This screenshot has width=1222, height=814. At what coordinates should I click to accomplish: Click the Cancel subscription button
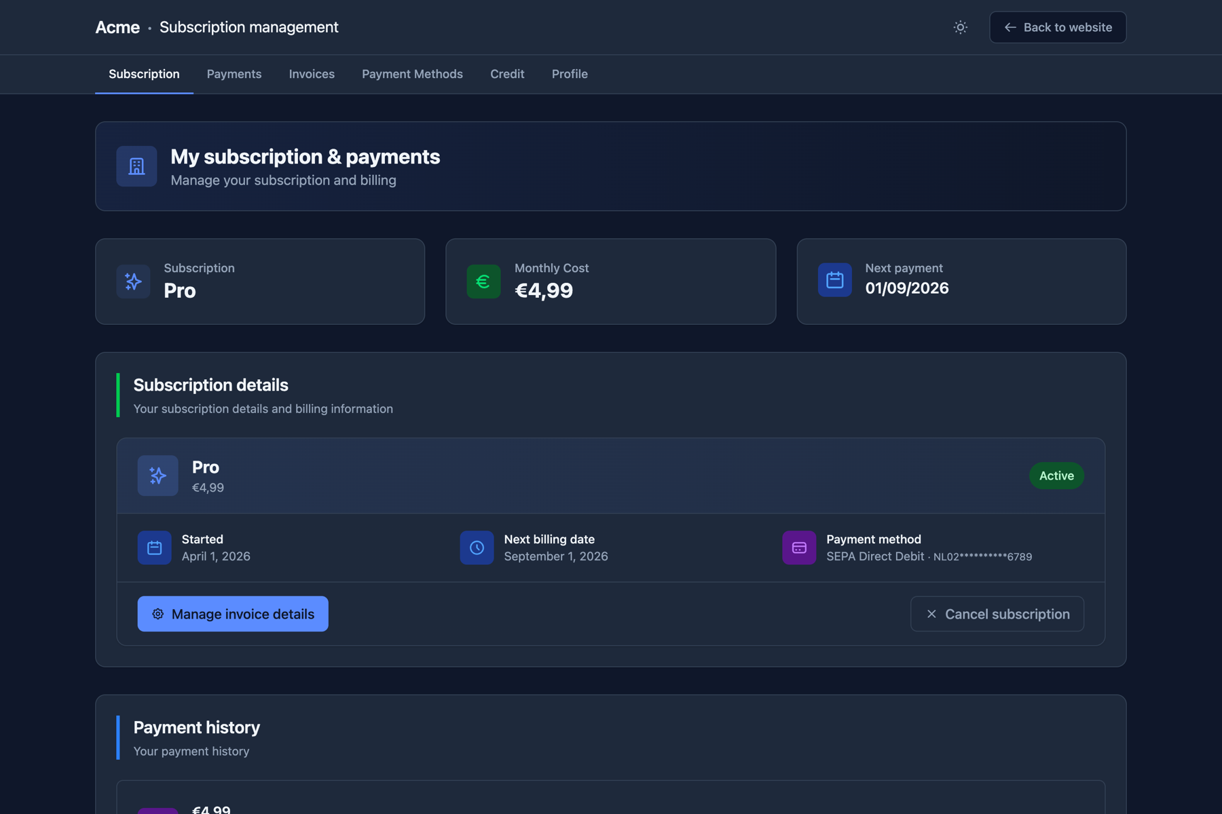point(997,614)
